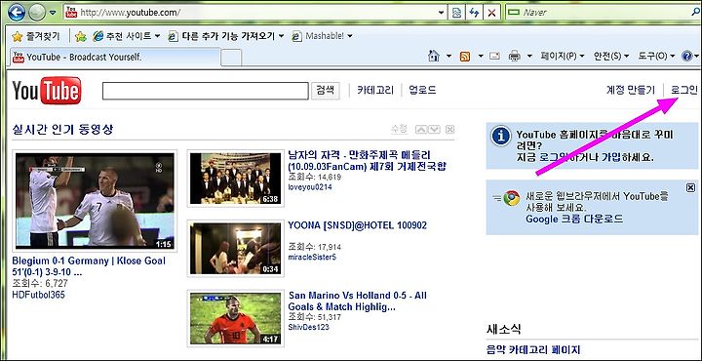Open the ShivDes123 uploader link
This screenshot has height=361, width=702.
point(308,328)
